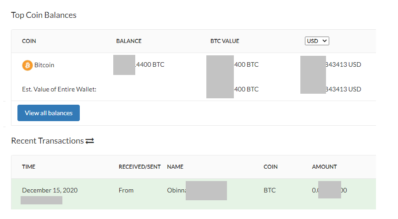The width and height of the screenshot is (398, 219).
Task: Click the Recent Transactions heading text
Action: coord(47,141)
